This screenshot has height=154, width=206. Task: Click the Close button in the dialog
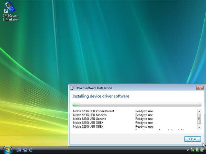click(193, 139)
